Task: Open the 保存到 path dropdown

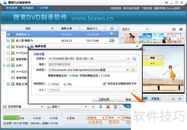Action: click(127, 70)
